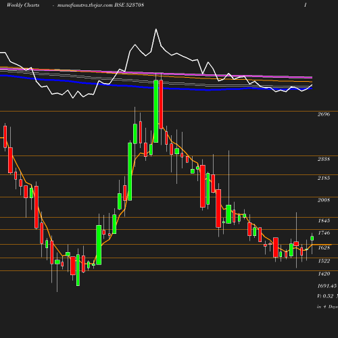
Task: Click the 1691.45 closing price value
Action: point(327,286)
